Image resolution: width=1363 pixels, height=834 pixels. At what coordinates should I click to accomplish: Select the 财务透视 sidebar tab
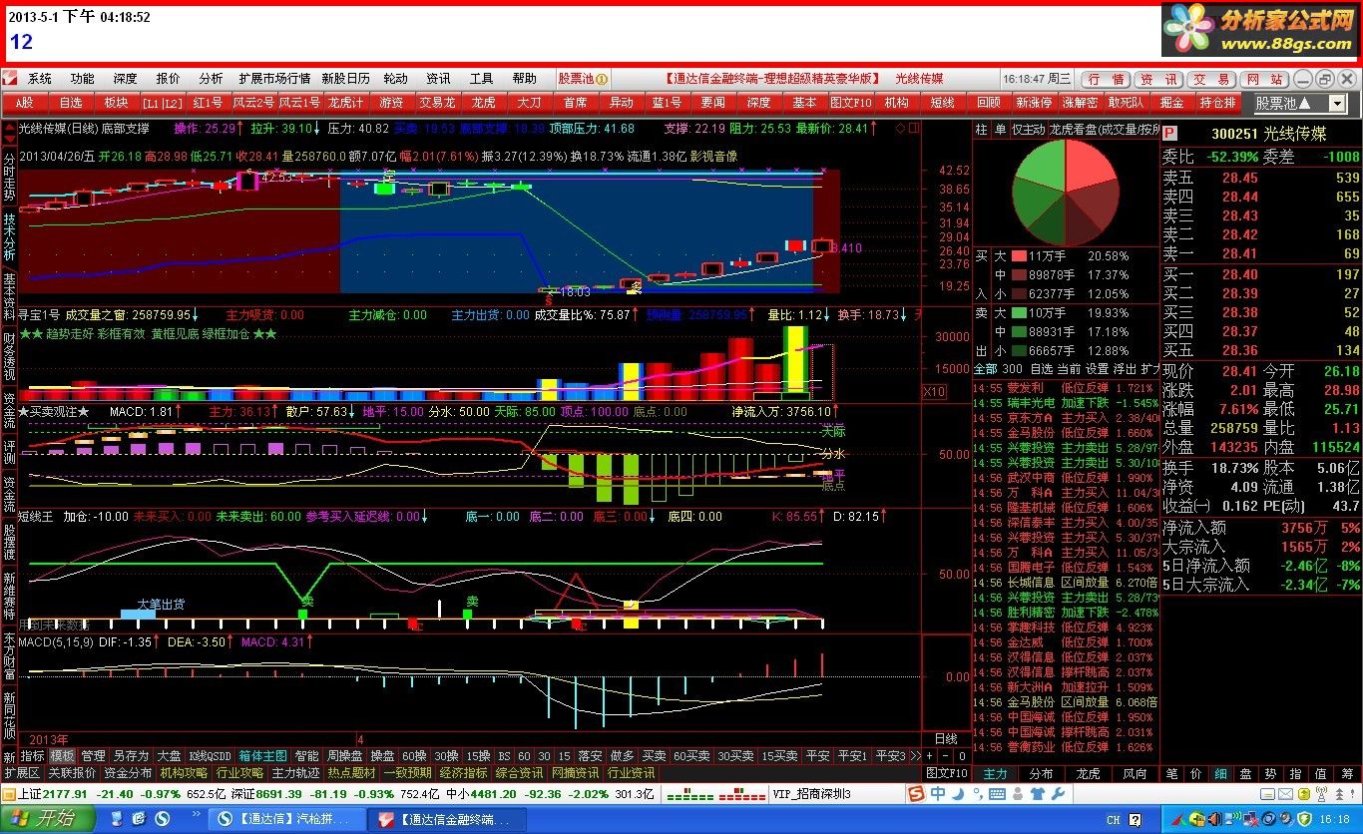point(9,356)
